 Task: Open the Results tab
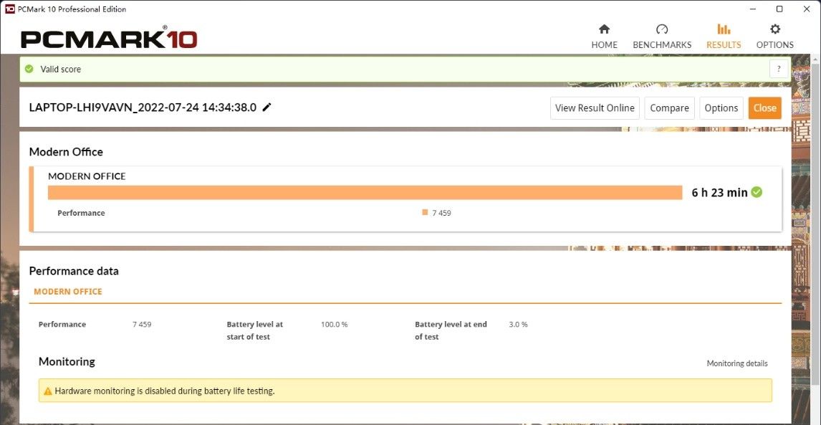724,36
